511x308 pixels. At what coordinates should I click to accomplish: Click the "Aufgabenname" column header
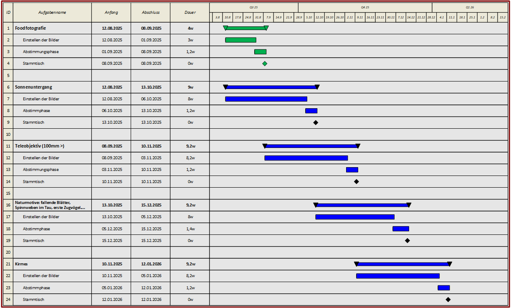pyautogui.click(x=52, y=13)
